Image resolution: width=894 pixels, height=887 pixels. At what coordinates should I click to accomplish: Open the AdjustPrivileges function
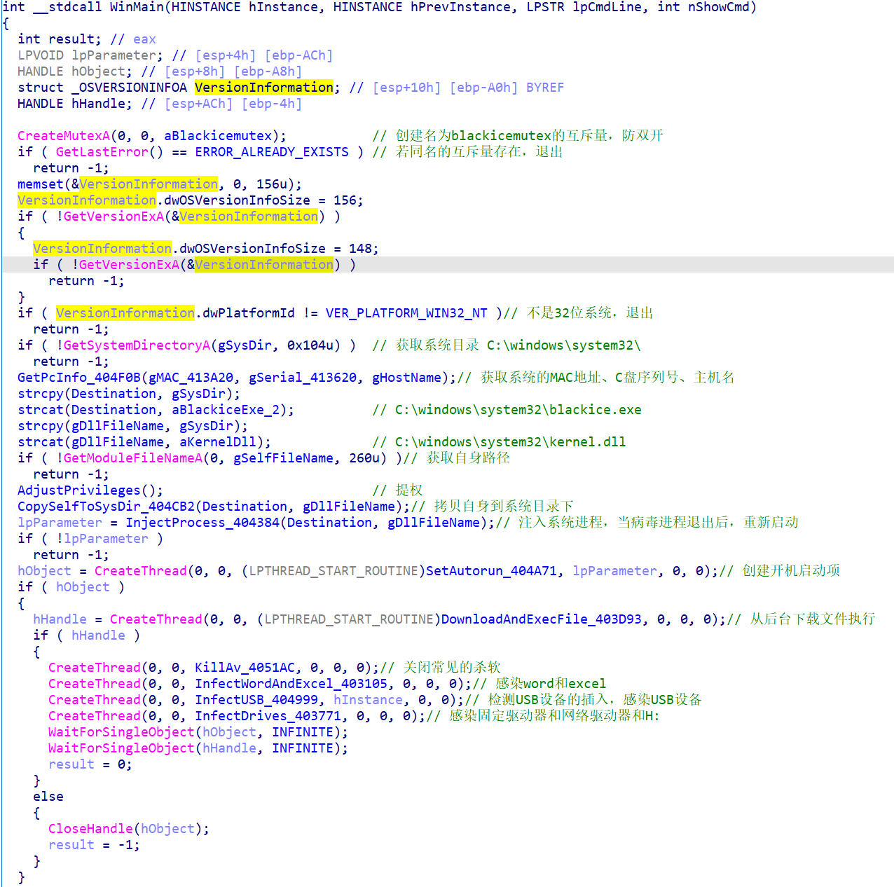pos(79,490)
